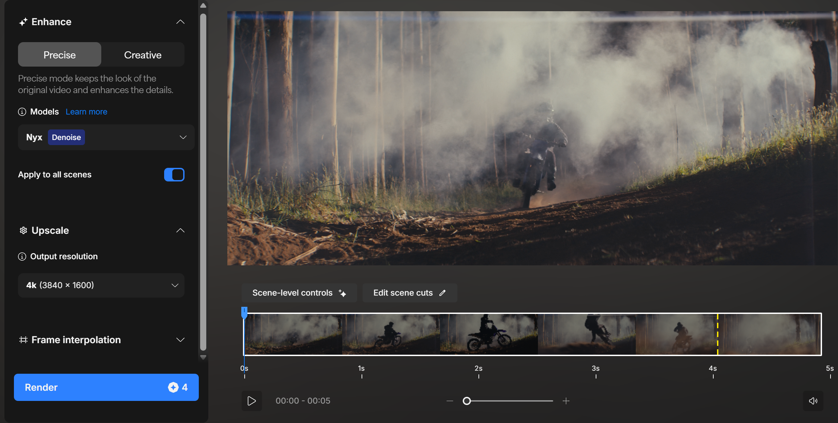Click the Output resolution info icon
Image resolution: width=838 pixels, height=423 pixels.
click(22, 257)
